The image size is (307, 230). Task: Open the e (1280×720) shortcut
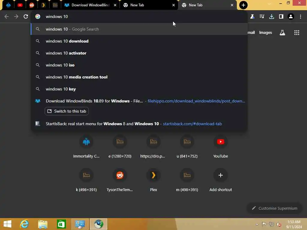point(120,146)
